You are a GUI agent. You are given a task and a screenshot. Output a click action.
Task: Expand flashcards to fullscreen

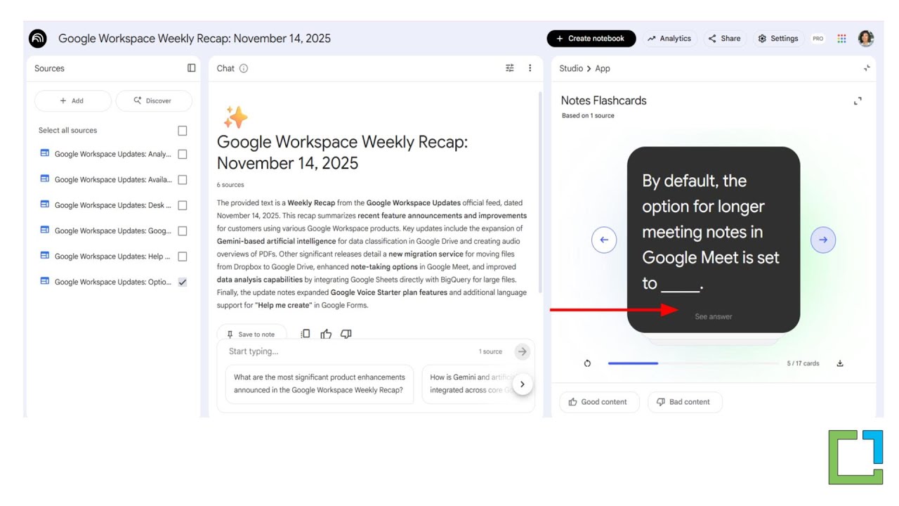pyautogui.click(x=858, y=101)
